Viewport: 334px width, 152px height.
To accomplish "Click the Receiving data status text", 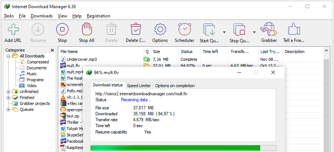I will [x=136, y=100].
